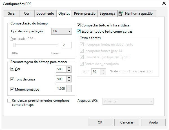Go to the Segurança tab
The height and width of the screenshot is (130, 169).
coord(108,14)
